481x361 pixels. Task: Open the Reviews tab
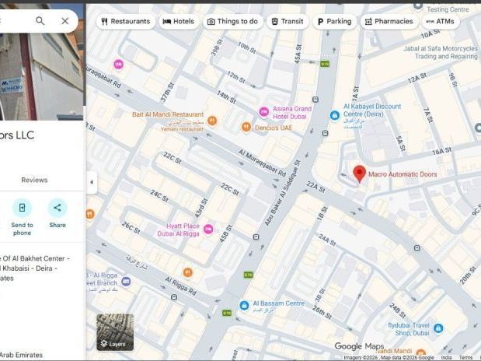pyautogui.click(x=34, y=180)
